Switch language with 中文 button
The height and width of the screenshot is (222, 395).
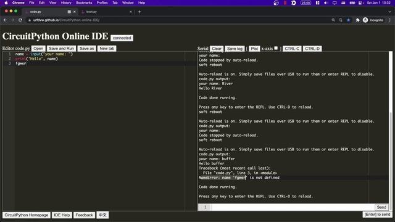click(102, 215)
